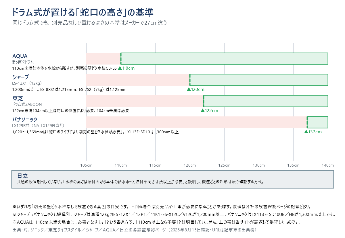Click the シャープ green bar
Image resolution: width=345 pixels, height=238 pixels.
tap(259, 80)
